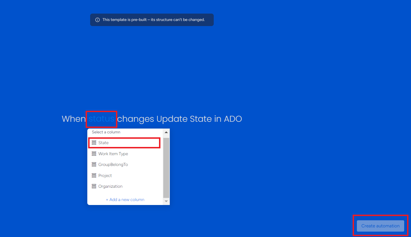Click the 'Update State in ADO' sentence text

[x=199, y=119]
